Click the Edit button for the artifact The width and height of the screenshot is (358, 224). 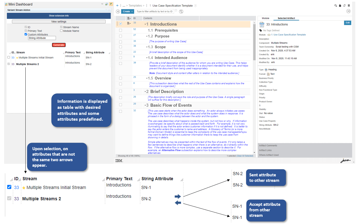(x=348, y=23)
